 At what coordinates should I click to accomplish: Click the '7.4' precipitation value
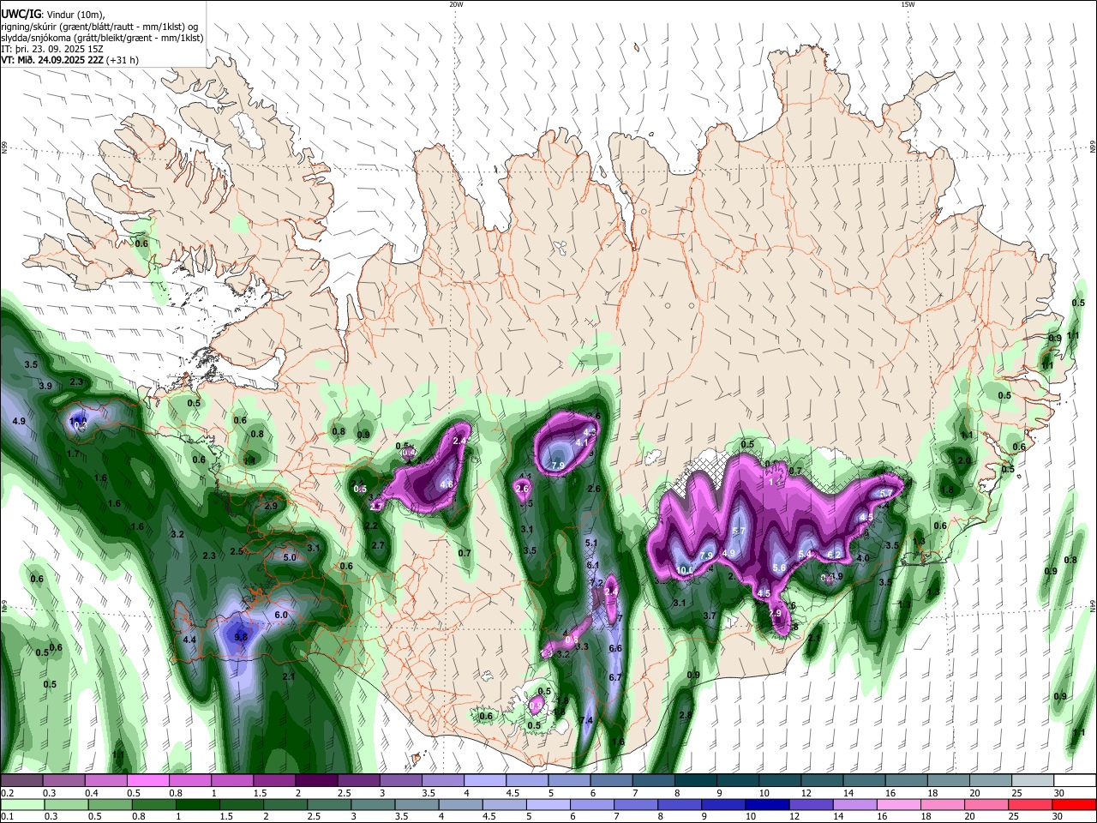point(586,720)
